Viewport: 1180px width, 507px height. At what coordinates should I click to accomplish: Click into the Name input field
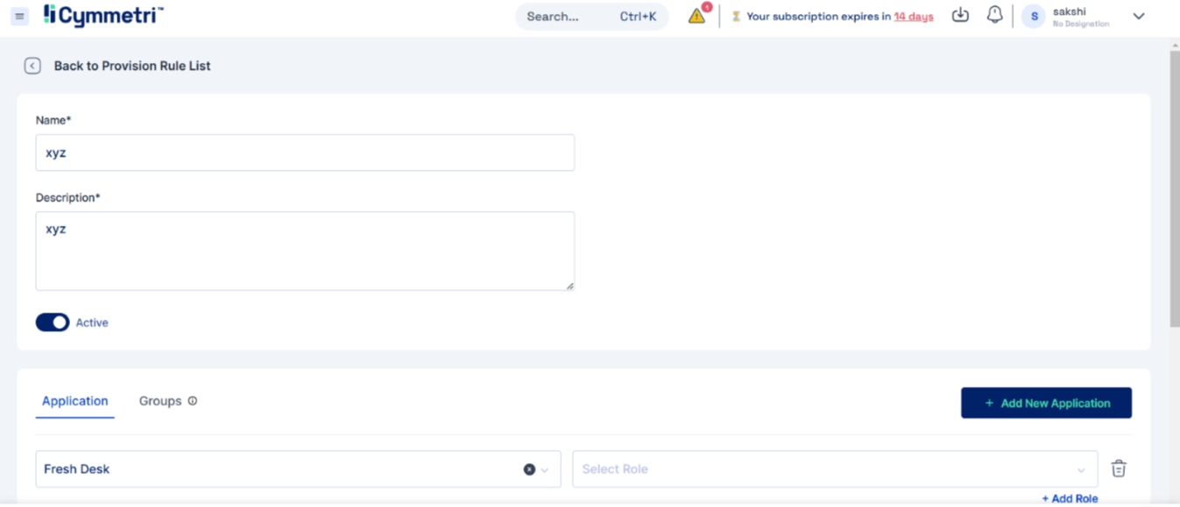pos(305,152)
